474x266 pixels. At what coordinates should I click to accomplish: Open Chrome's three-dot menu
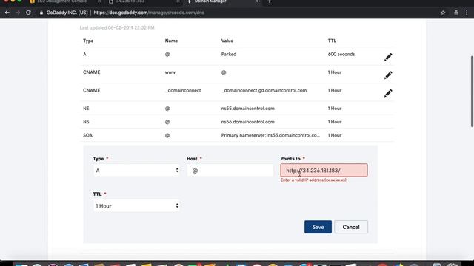point(467,13)
